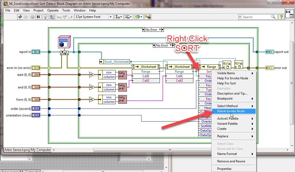The width and height of the screenshot is (295, 172).
Task: Open the Project menu
Action: 38,10
